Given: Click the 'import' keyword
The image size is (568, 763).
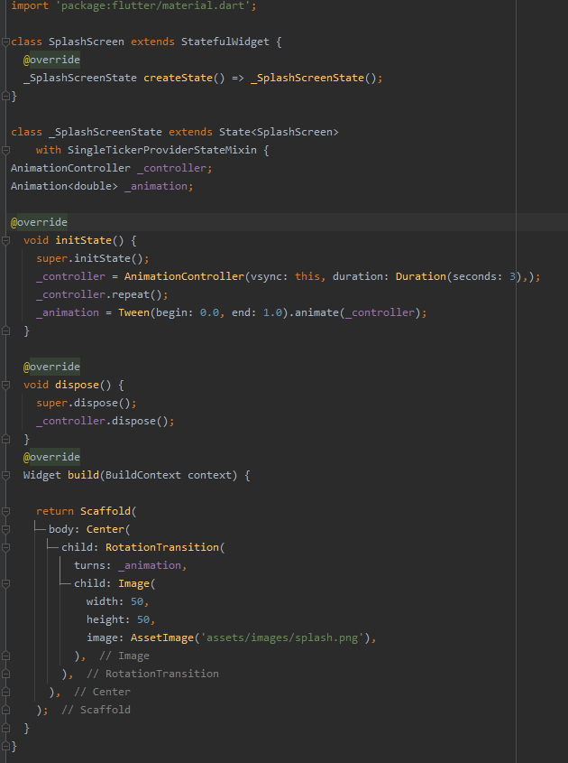Looking at the screenshot, I should coord(30,5).
